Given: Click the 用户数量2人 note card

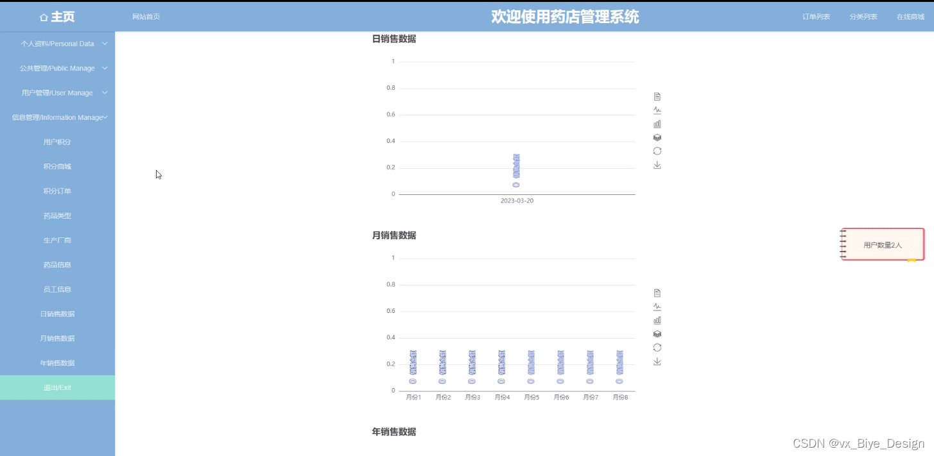Looking at the screenshot, I should (x=883, y=244).
